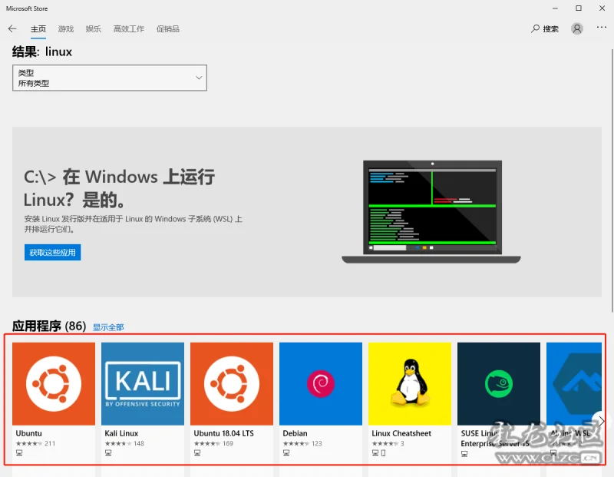614x477 pixels.
Task: Click the star rating under Linux Cheatsheet
Action: point(385,443)
